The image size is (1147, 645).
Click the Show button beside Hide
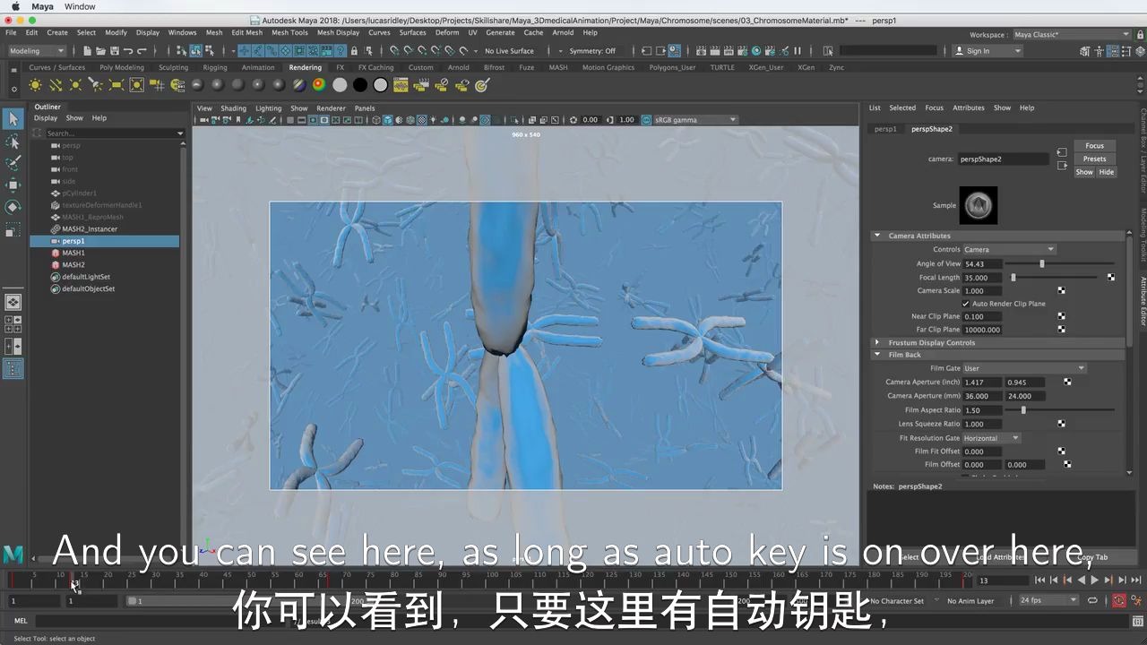[1084, 172]
